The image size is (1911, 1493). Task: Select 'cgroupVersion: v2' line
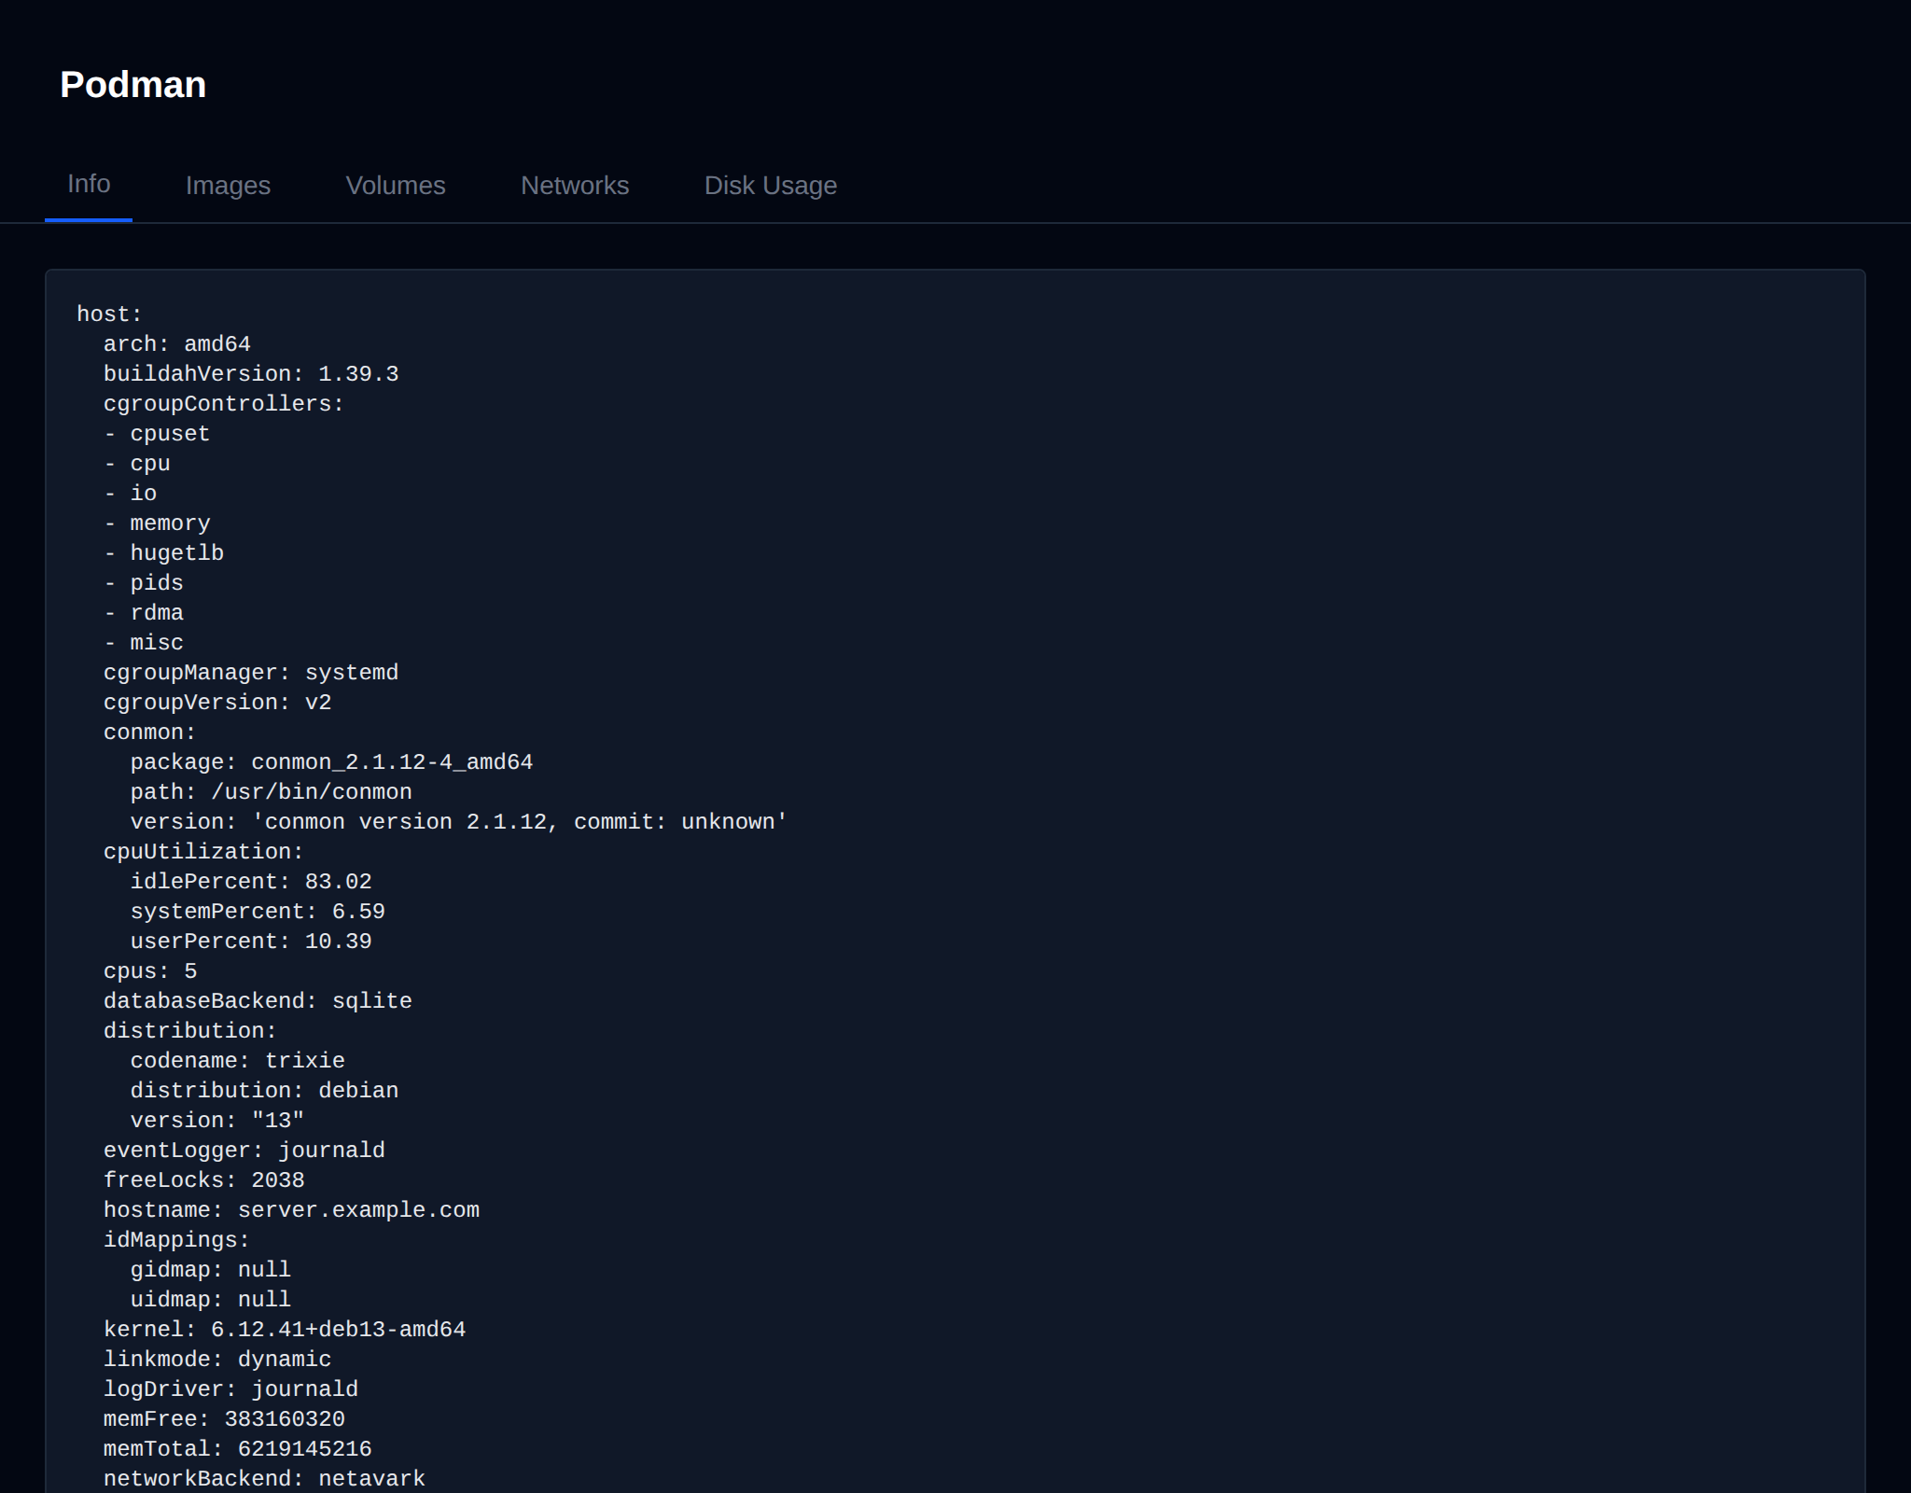tap(217, 703)
